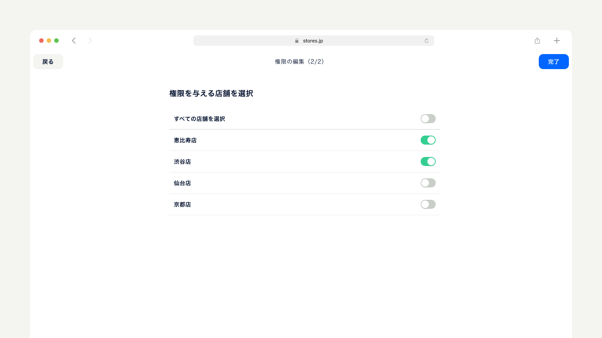
Task: Click the すべての店舗を選択 label
Action: tap(199, 119)
